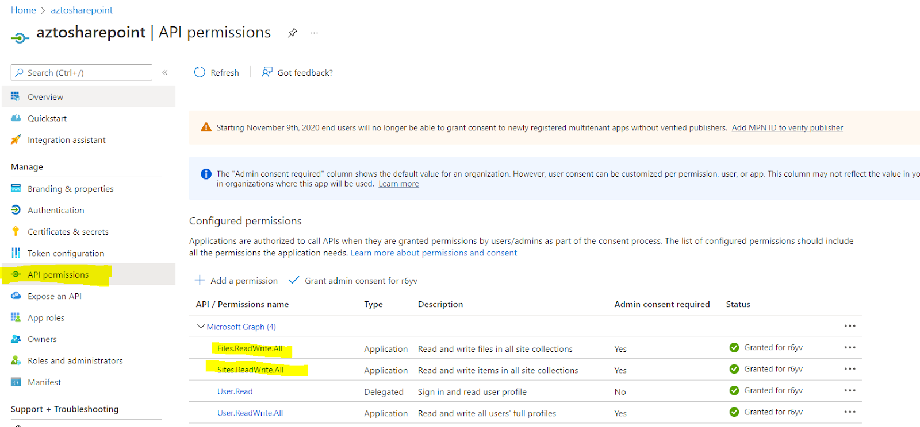Screen dimensions: 920x427
Task: Open Sites.ReadWrite.All permission
Action: click(251, 370)
